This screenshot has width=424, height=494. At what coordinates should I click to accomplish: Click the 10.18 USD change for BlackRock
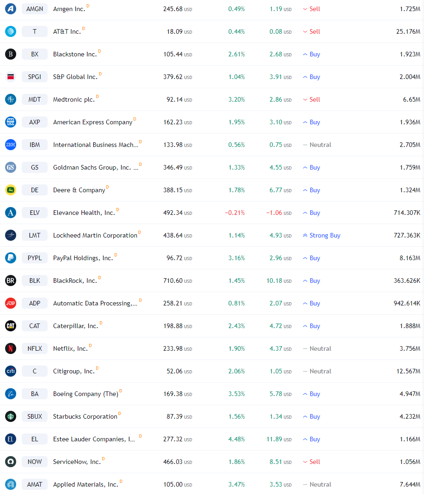coord(279,281)
